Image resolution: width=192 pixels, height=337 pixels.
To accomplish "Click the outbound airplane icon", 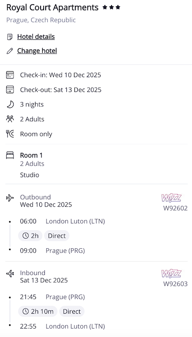I will pos(10,198).
